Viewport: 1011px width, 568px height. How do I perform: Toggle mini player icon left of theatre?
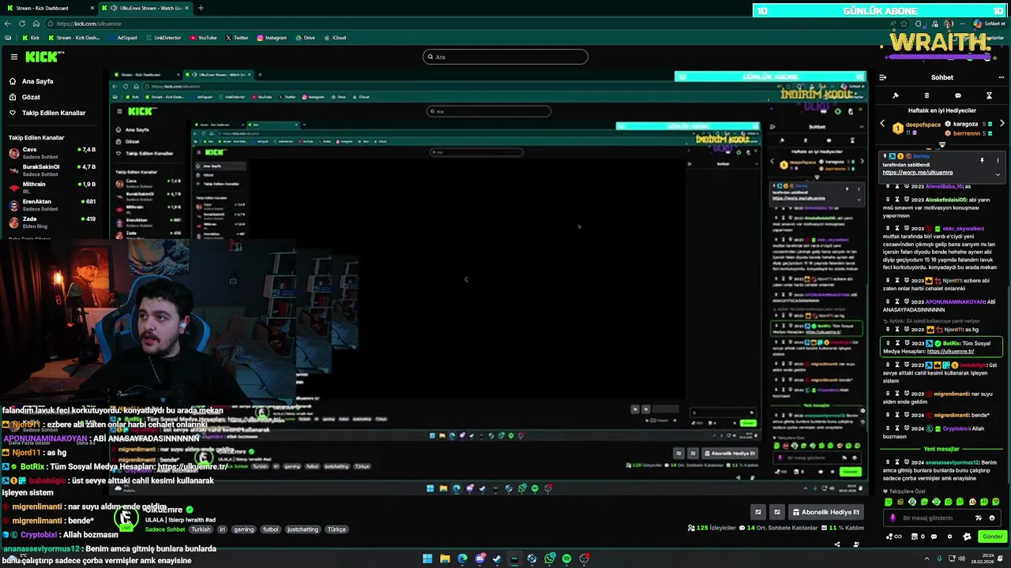click(758, 512)
